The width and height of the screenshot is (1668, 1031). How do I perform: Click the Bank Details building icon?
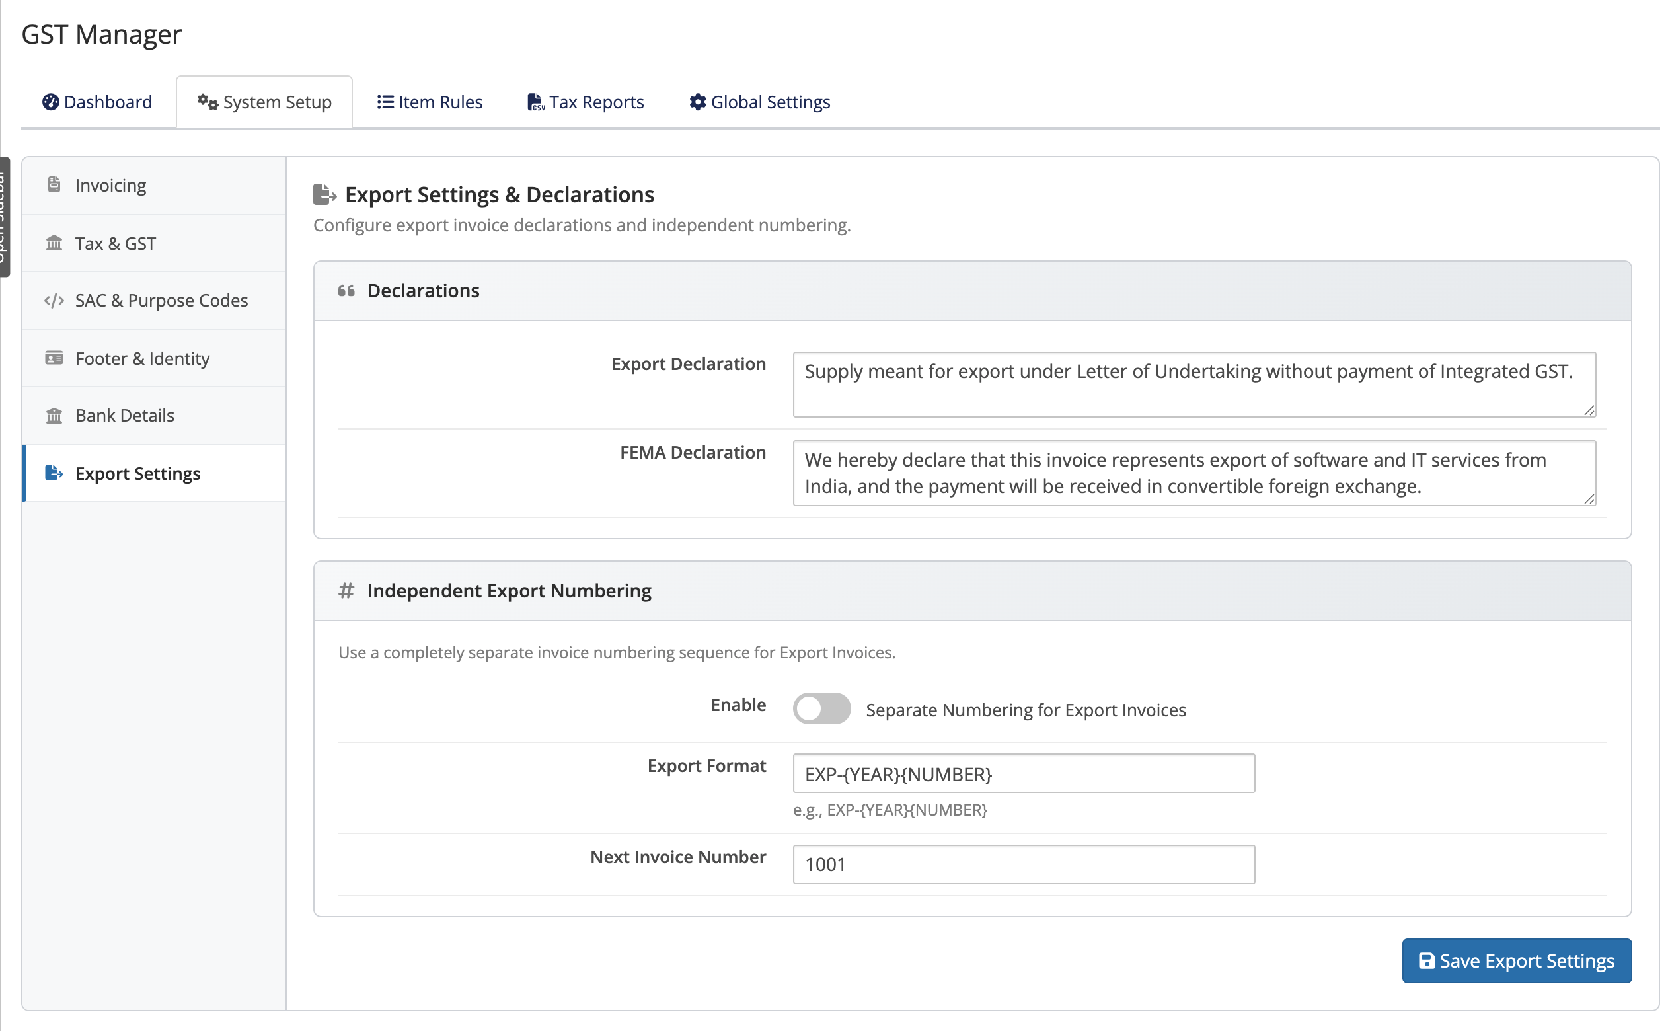click(54, 415)
